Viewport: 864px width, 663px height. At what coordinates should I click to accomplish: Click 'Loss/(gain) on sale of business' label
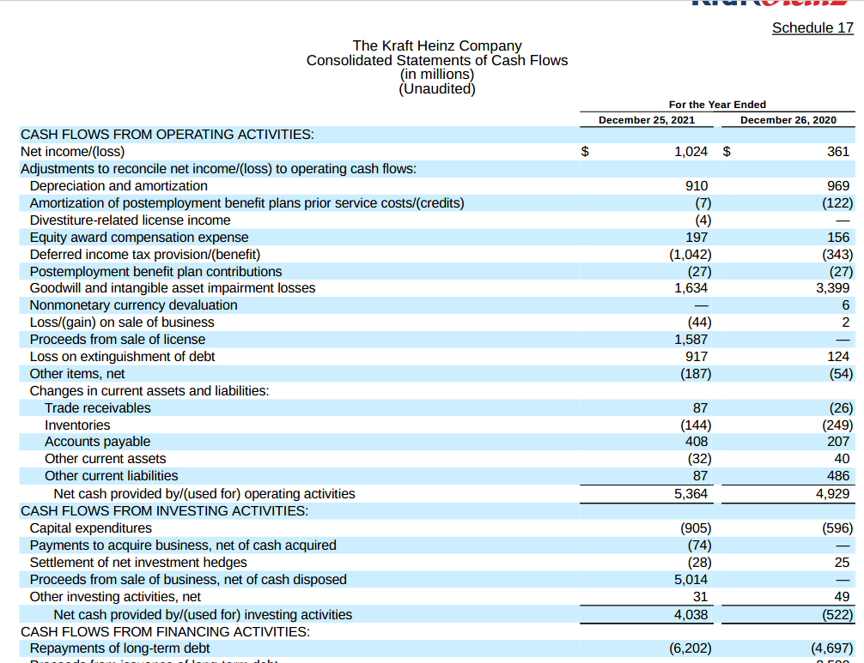coord(122,322)
